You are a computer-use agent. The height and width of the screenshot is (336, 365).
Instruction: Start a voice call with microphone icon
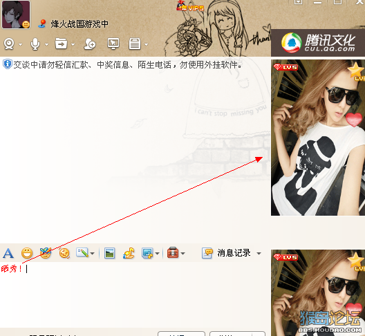(35, 44)
